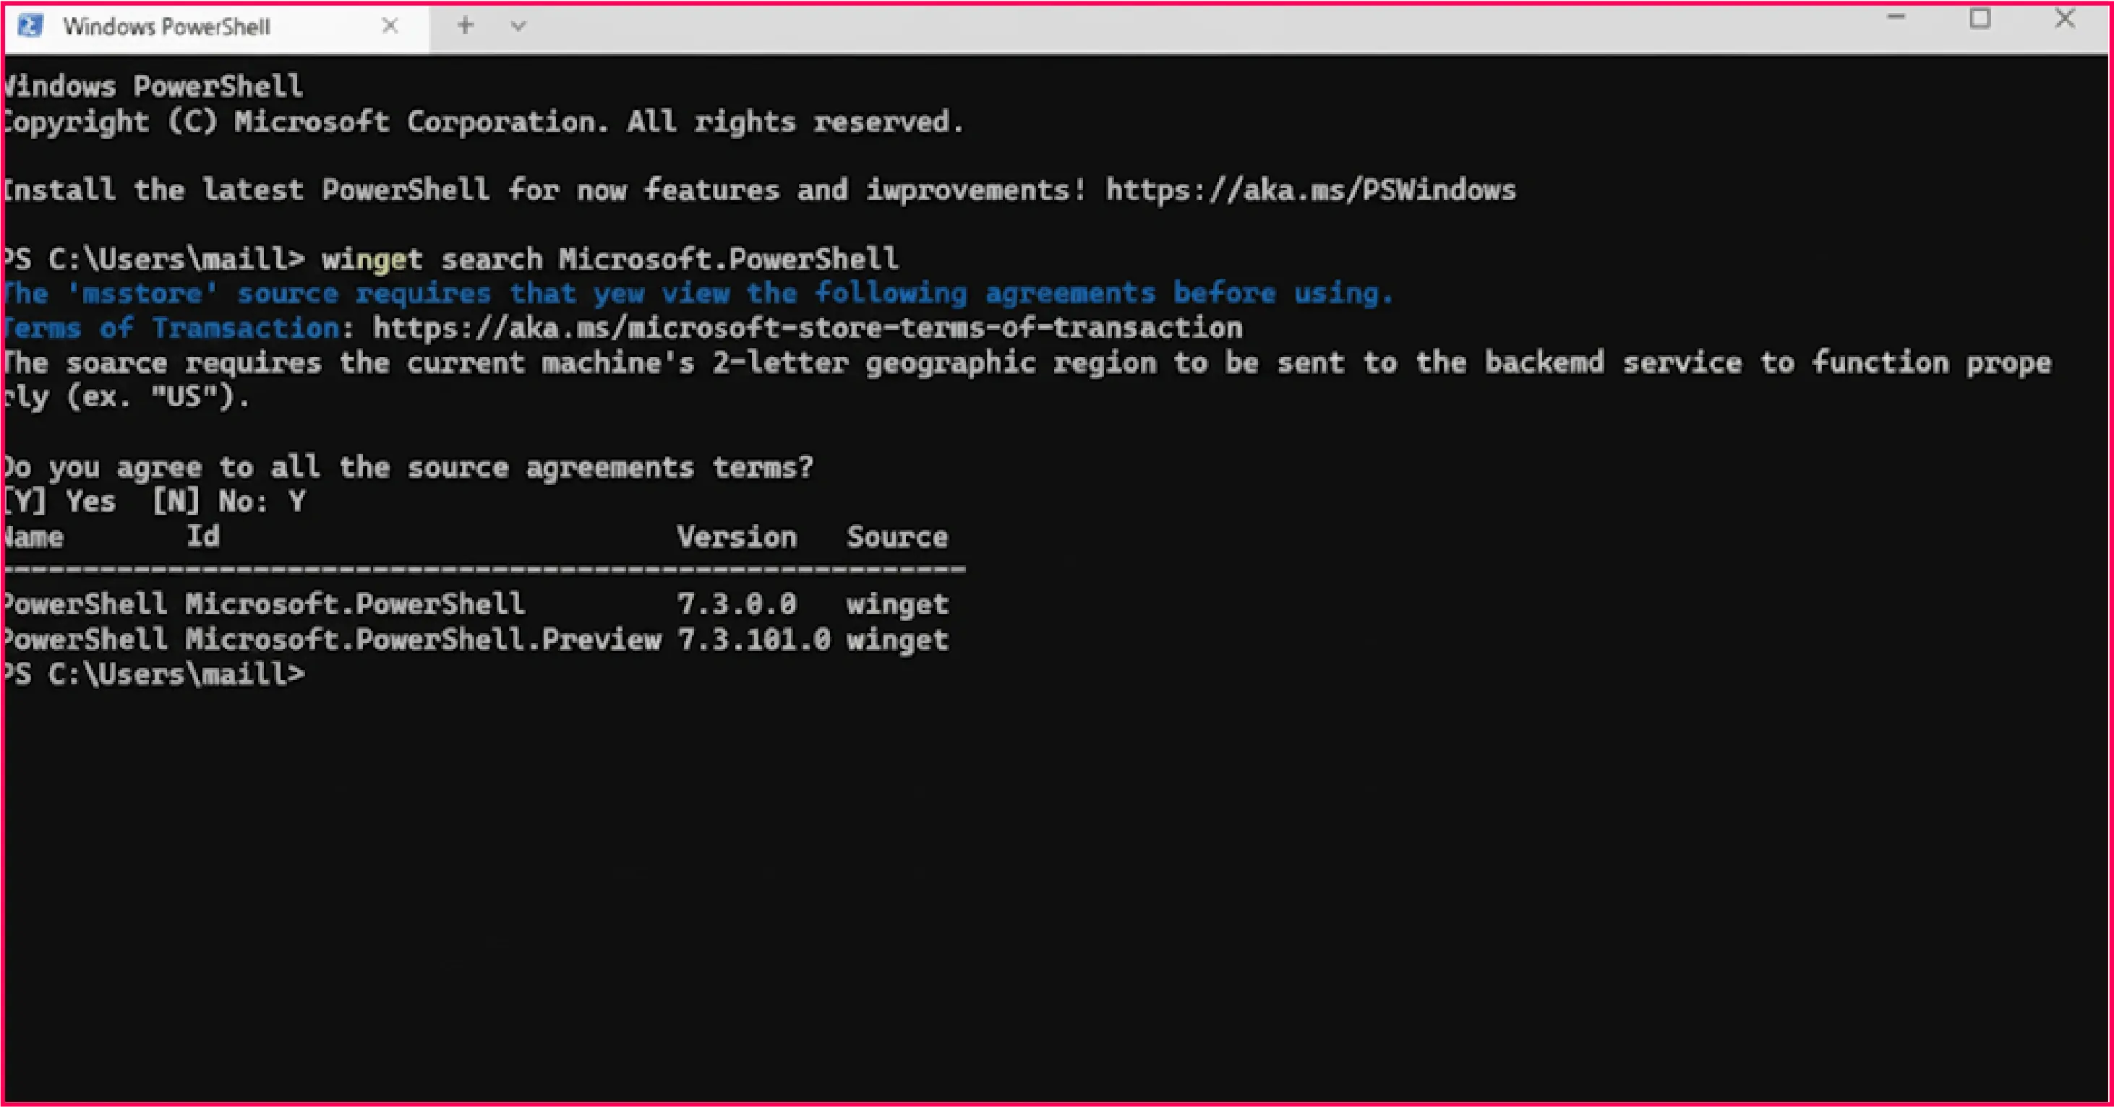2114x1107 pixels.
Task: Click the Id column header
Action: [202, 536]
